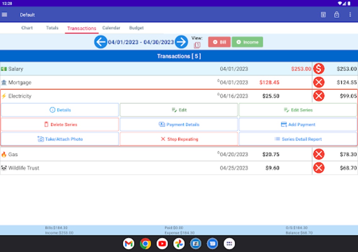Mark Salary as received via dollar icon
The image size is (358, 252).
pyautogui.click(x=319, y=69)
